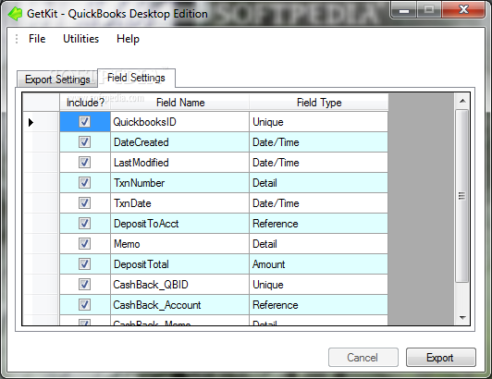
Task: Click the vertical scrollbar thumb
Action: coord(462,196)
